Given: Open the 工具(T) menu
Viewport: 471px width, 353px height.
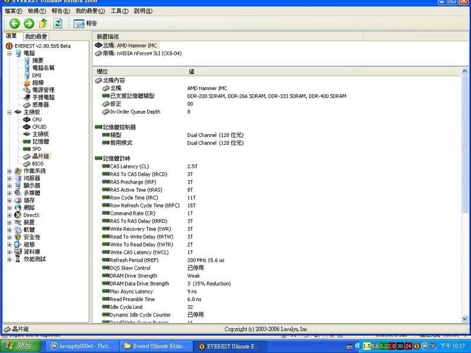Looking at the screenshot, I should tap(120, 11).
